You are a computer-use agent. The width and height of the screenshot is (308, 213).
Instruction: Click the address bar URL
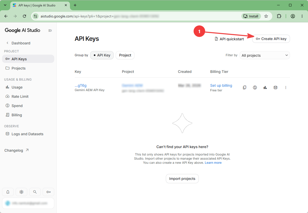(x=99, y=16)
